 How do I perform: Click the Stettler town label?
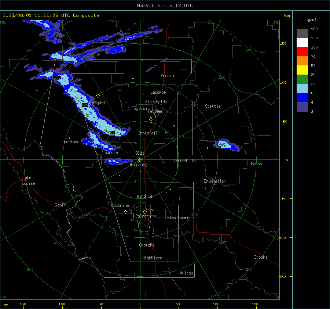(x=214, y=106)
